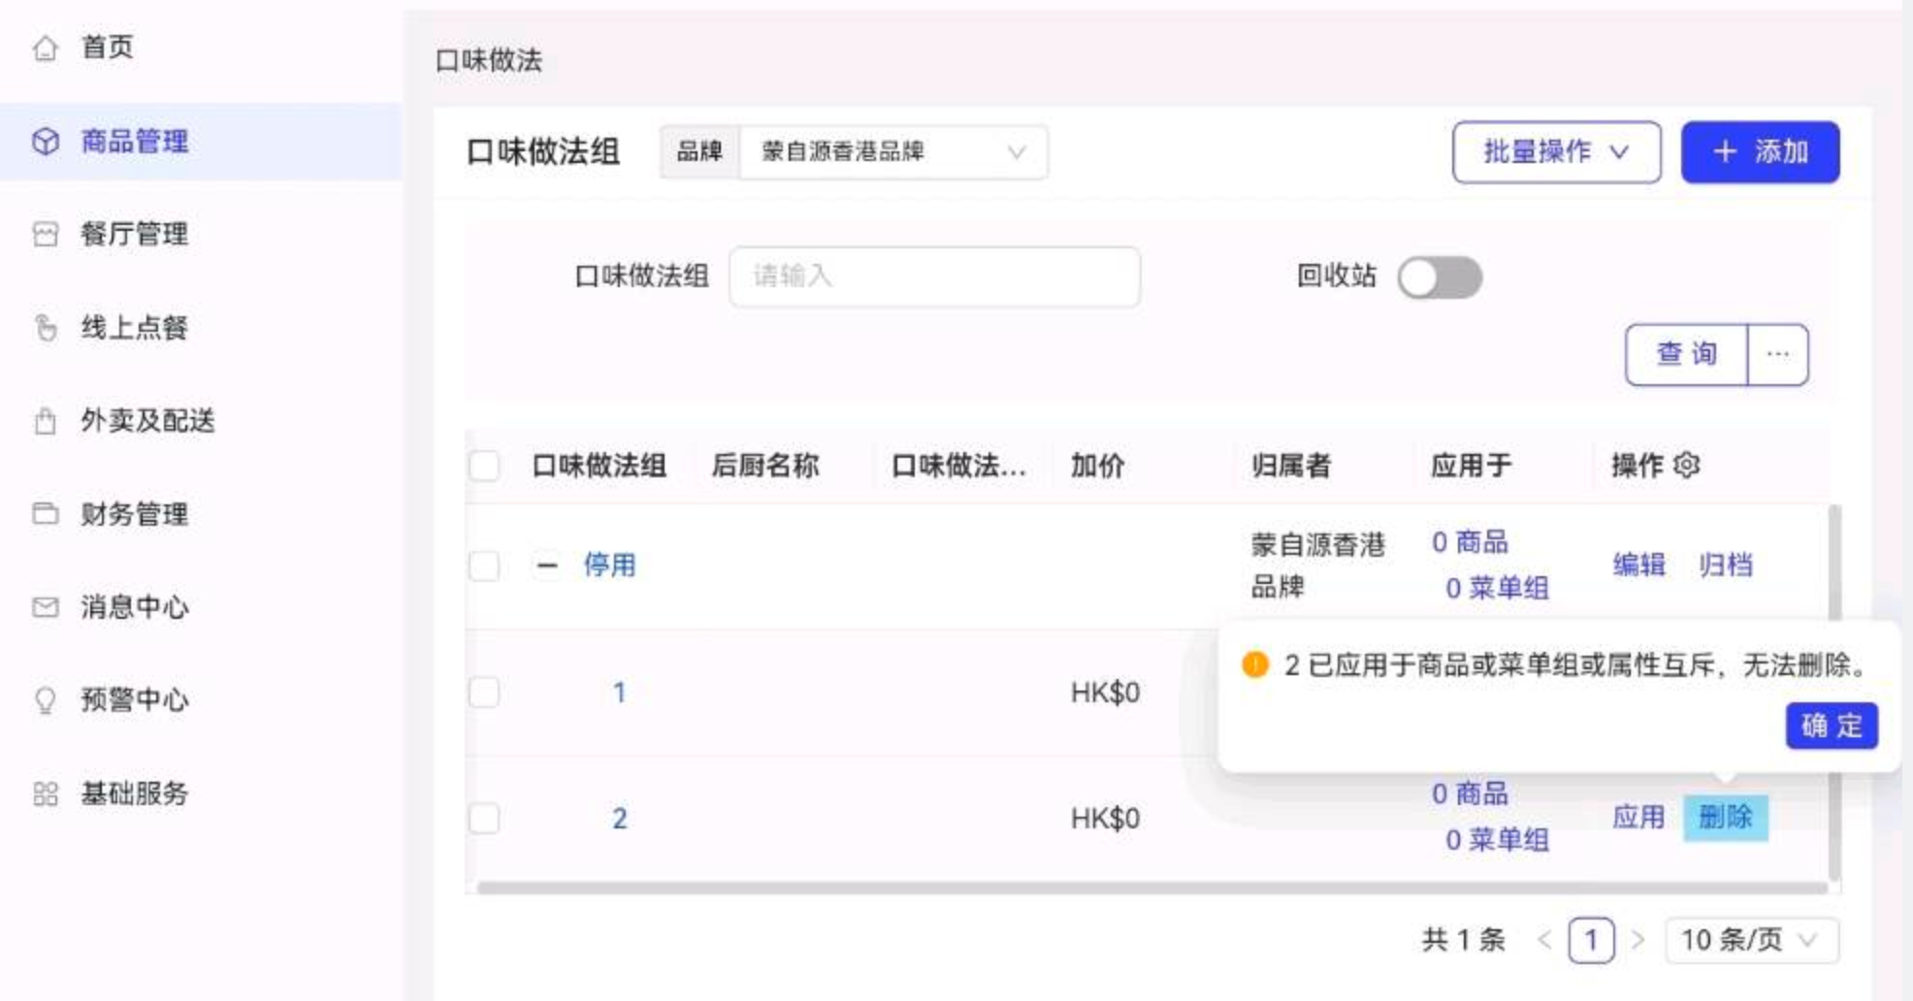Click the 线上点餐 hand pointer icon
Viewport: 1913px width, 1001px height.
[46, 328]
